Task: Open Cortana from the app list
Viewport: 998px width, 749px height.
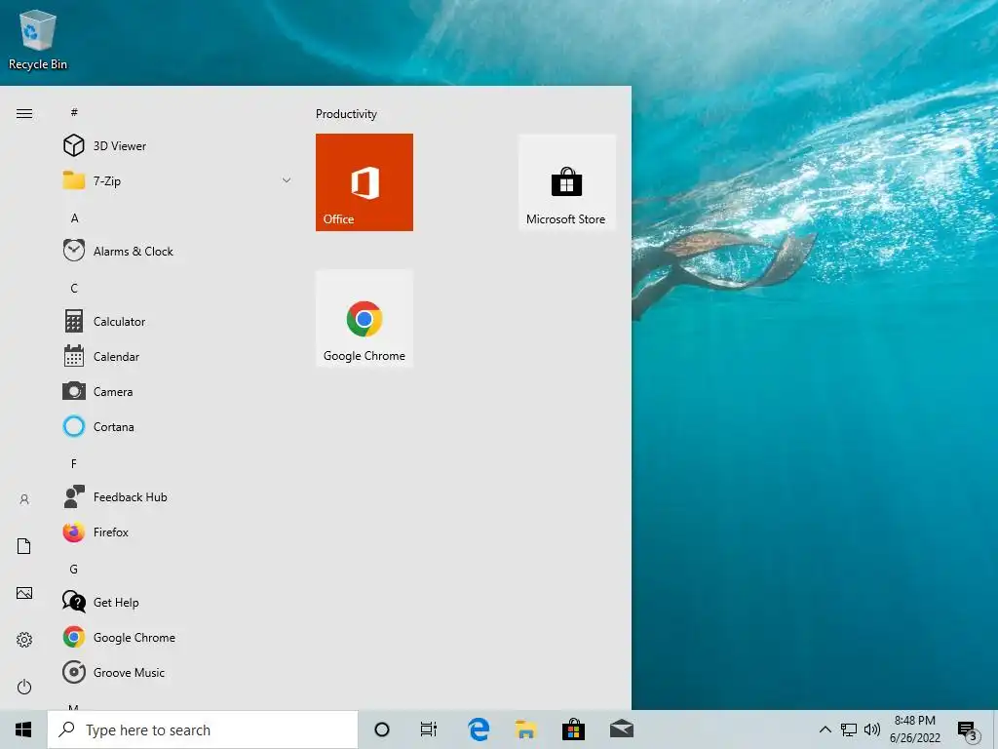Action: click(x=177, y=427)
